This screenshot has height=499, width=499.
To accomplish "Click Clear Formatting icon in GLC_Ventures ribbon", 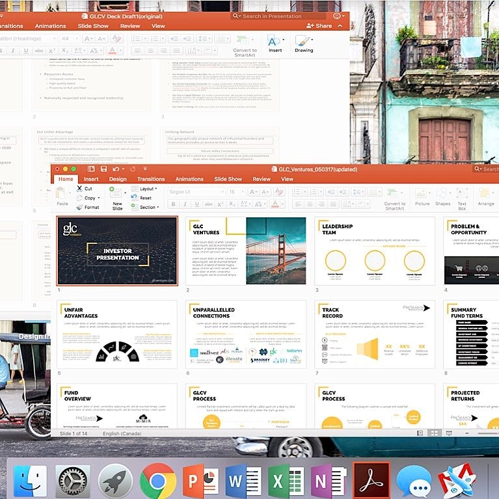I will [279, 191].
